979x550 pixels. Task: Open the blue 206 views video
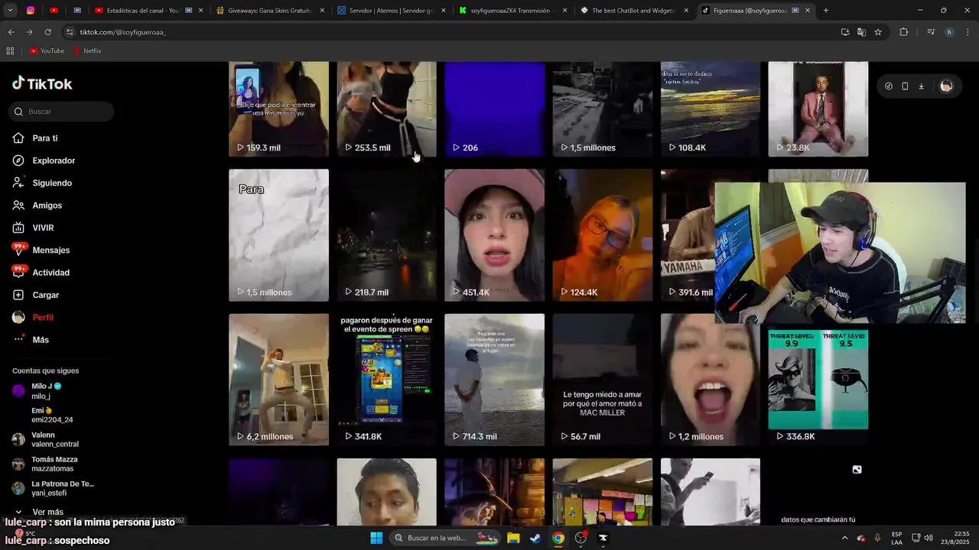494,109
